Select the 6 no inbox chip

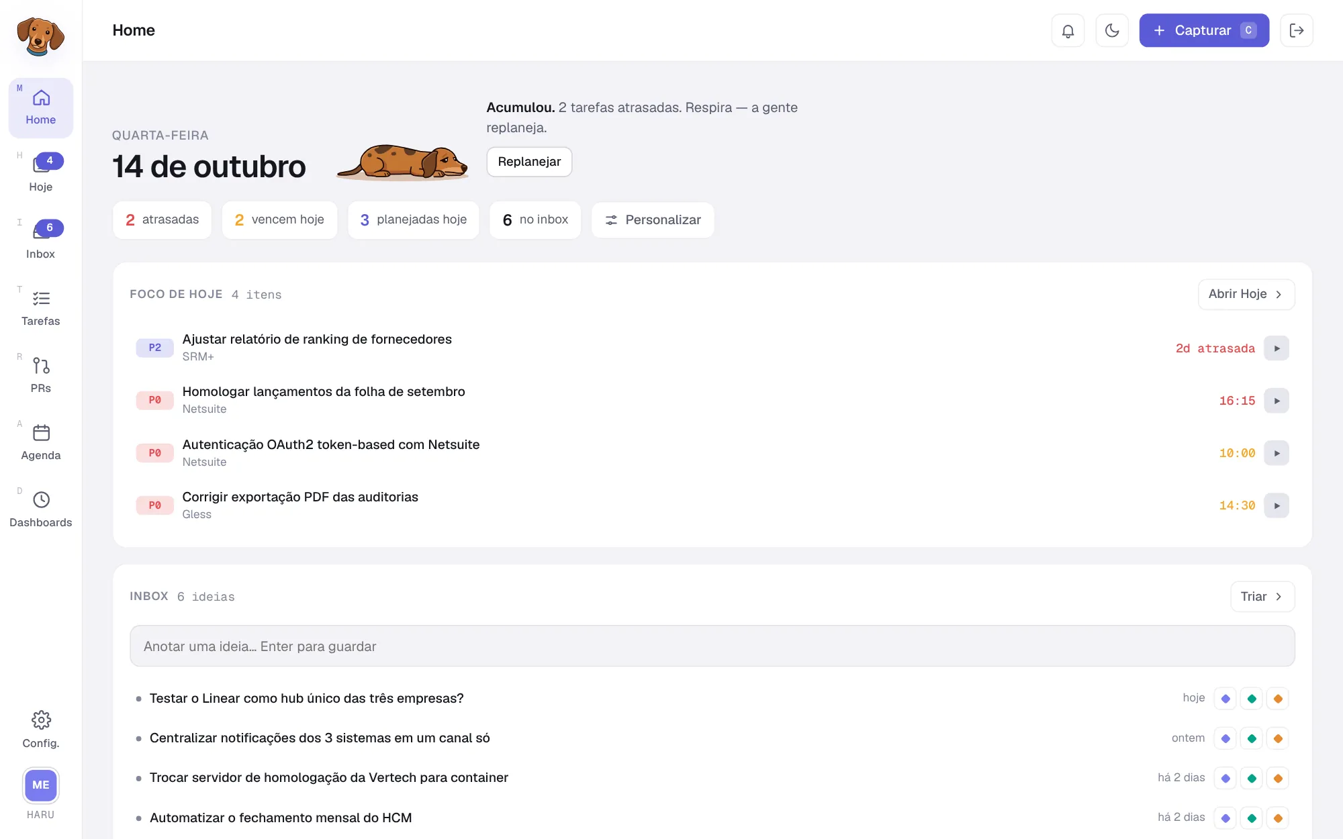535,220
